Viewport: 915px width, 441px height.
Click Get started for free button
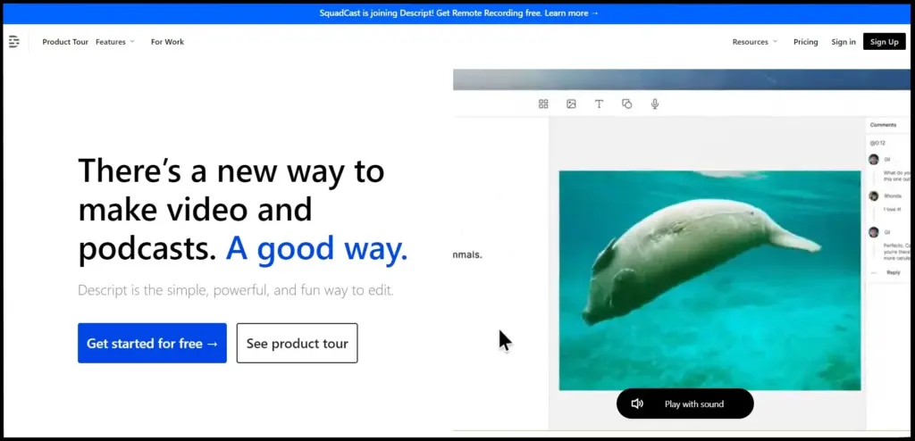(152, 344)
